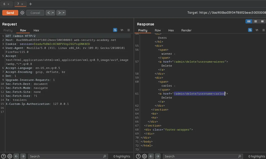Switch to side-by-side layout view

(x=249, y=21)
